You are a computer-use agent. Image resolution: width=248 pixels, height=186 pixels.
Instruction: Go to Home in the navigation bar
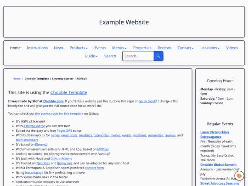click(15, 48)
